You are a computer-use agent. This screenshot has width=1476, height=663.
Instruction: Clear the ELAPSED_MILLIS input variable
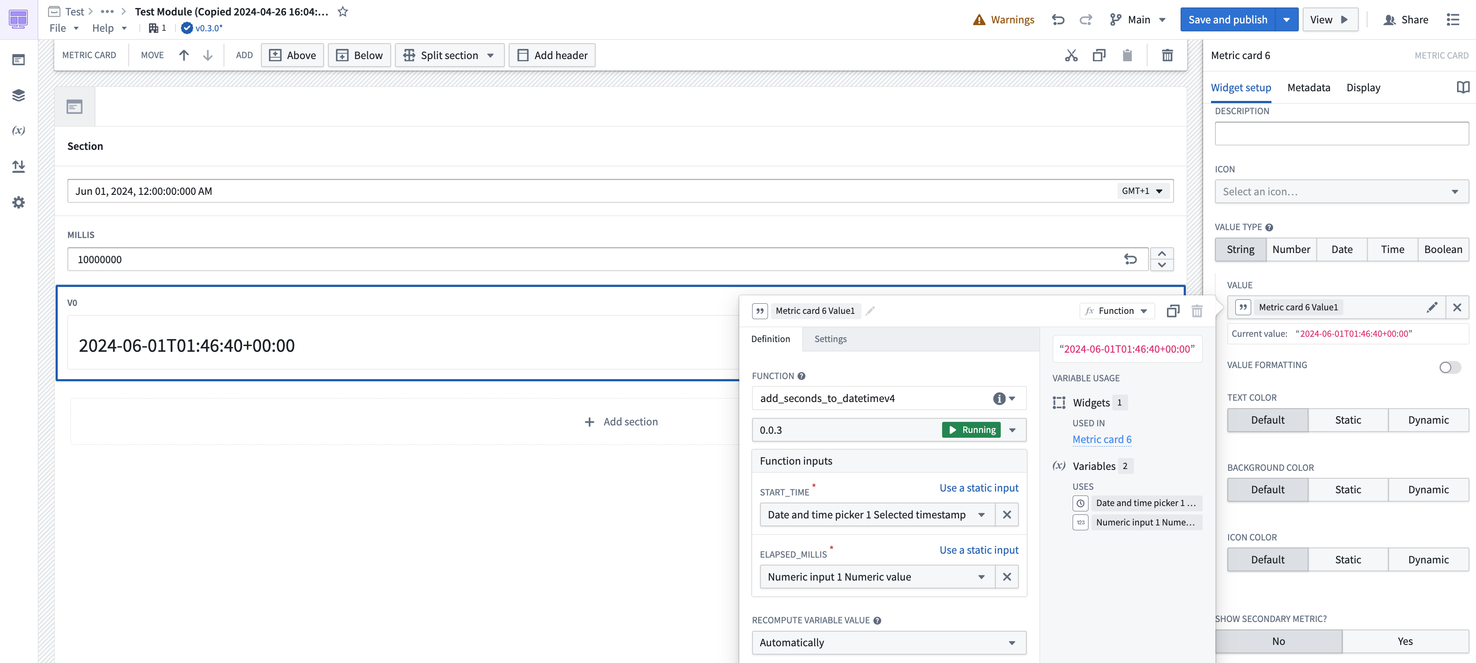click(x=1007, y=577)
